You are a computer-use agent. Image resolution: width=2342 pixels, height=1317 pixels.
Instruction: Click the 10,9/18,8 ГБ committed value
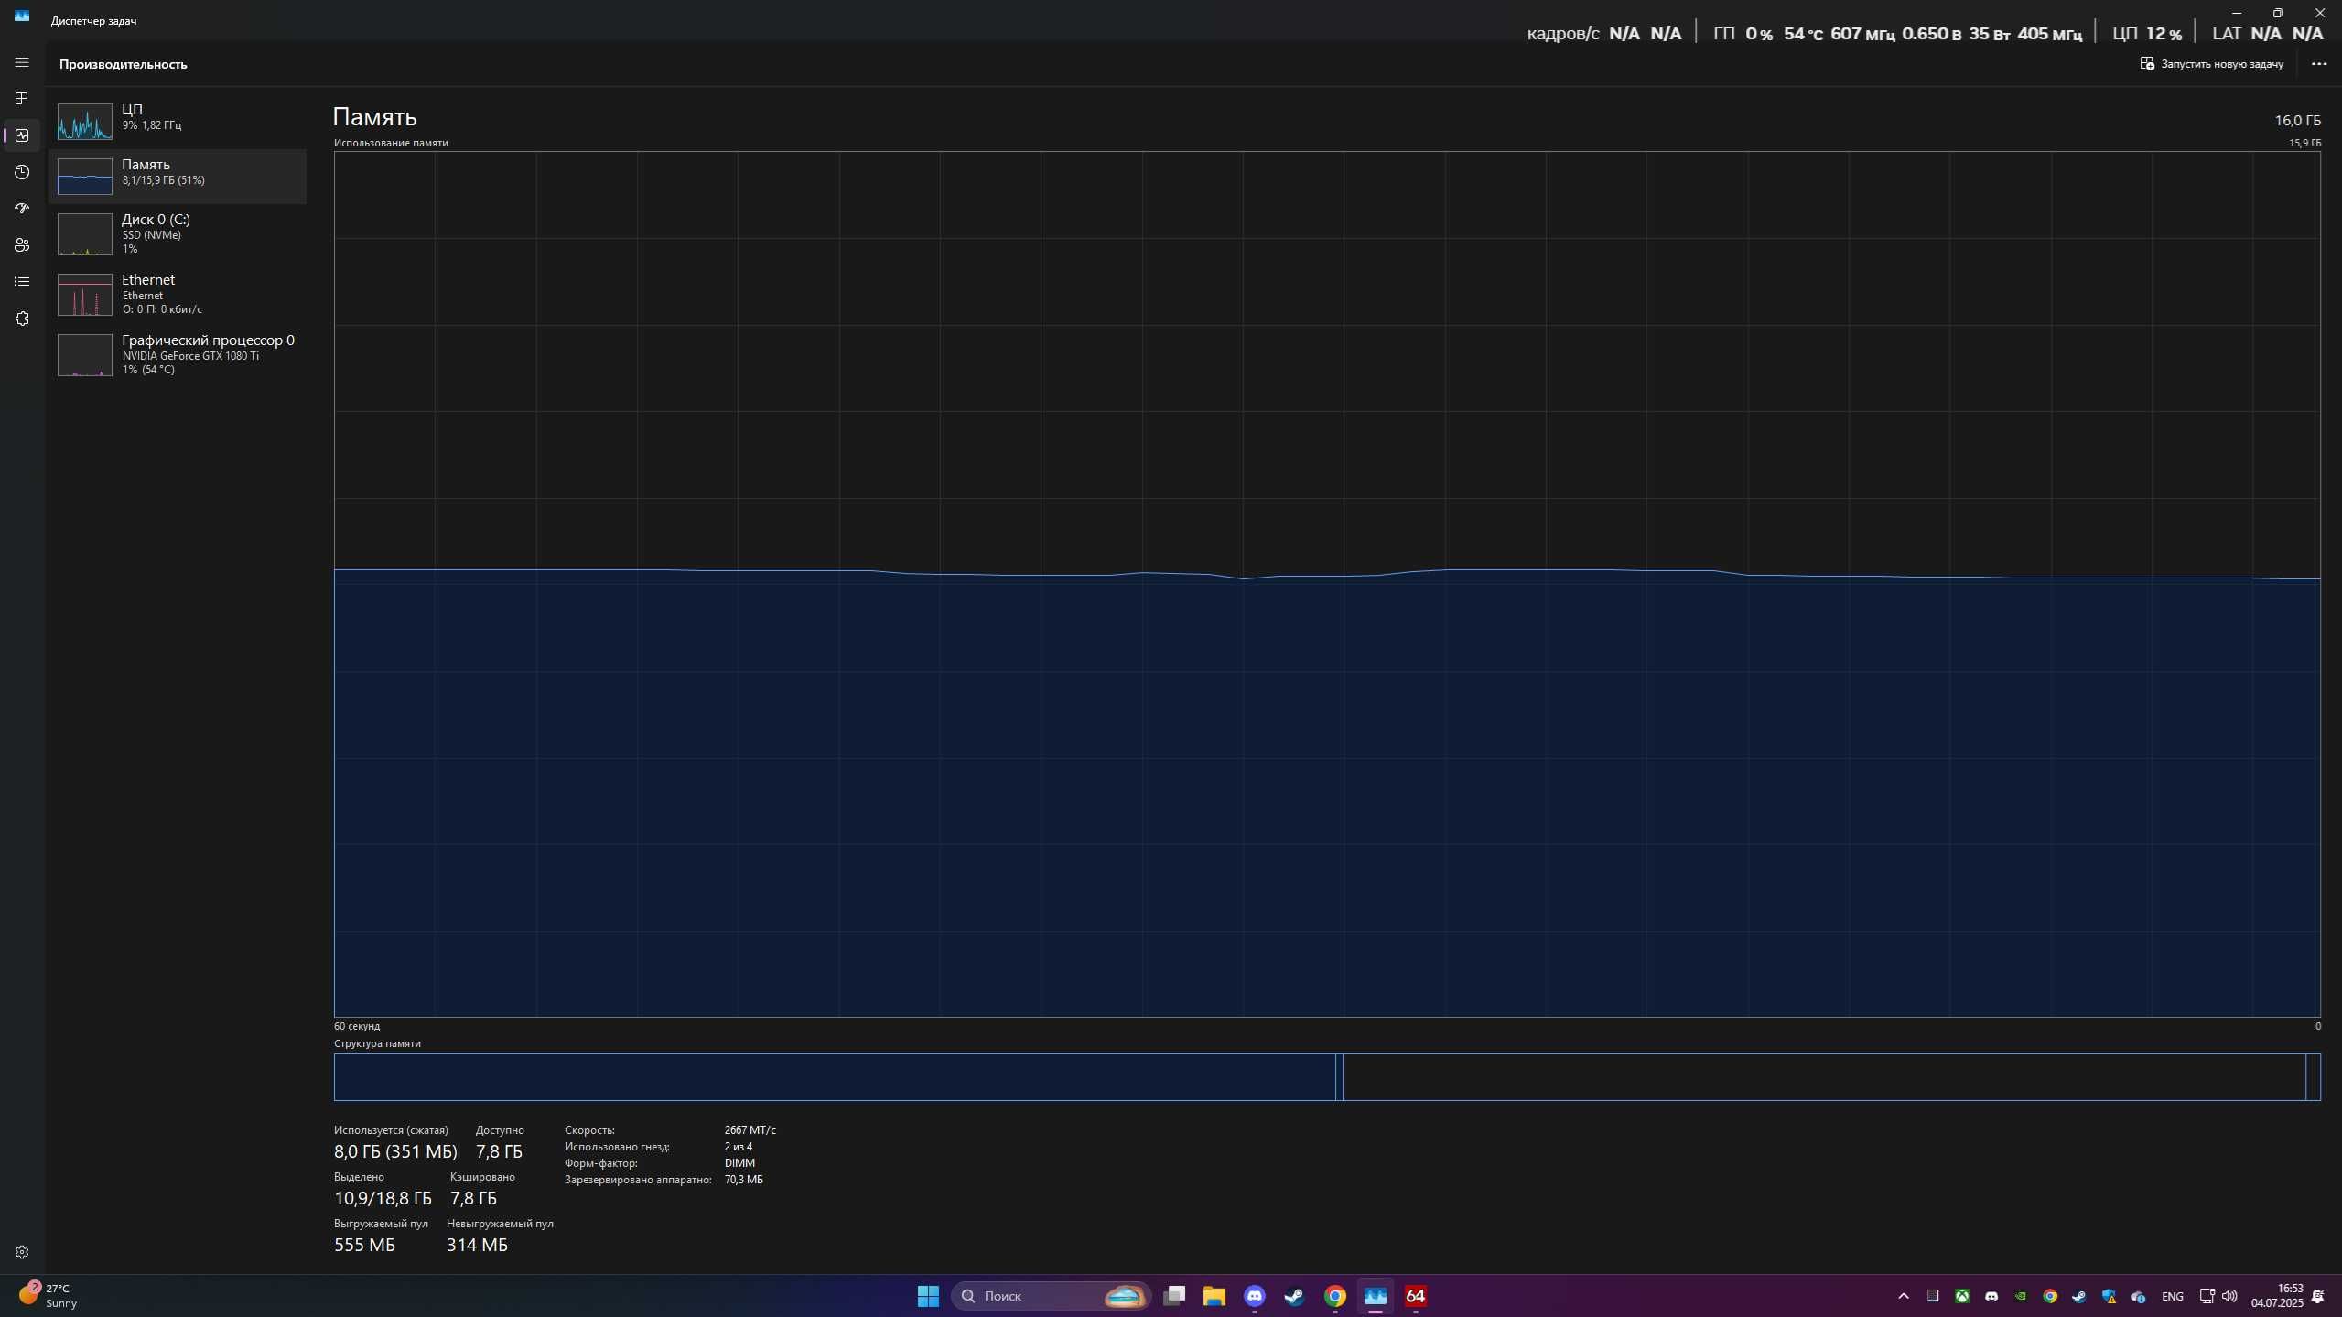point(383,1198)
